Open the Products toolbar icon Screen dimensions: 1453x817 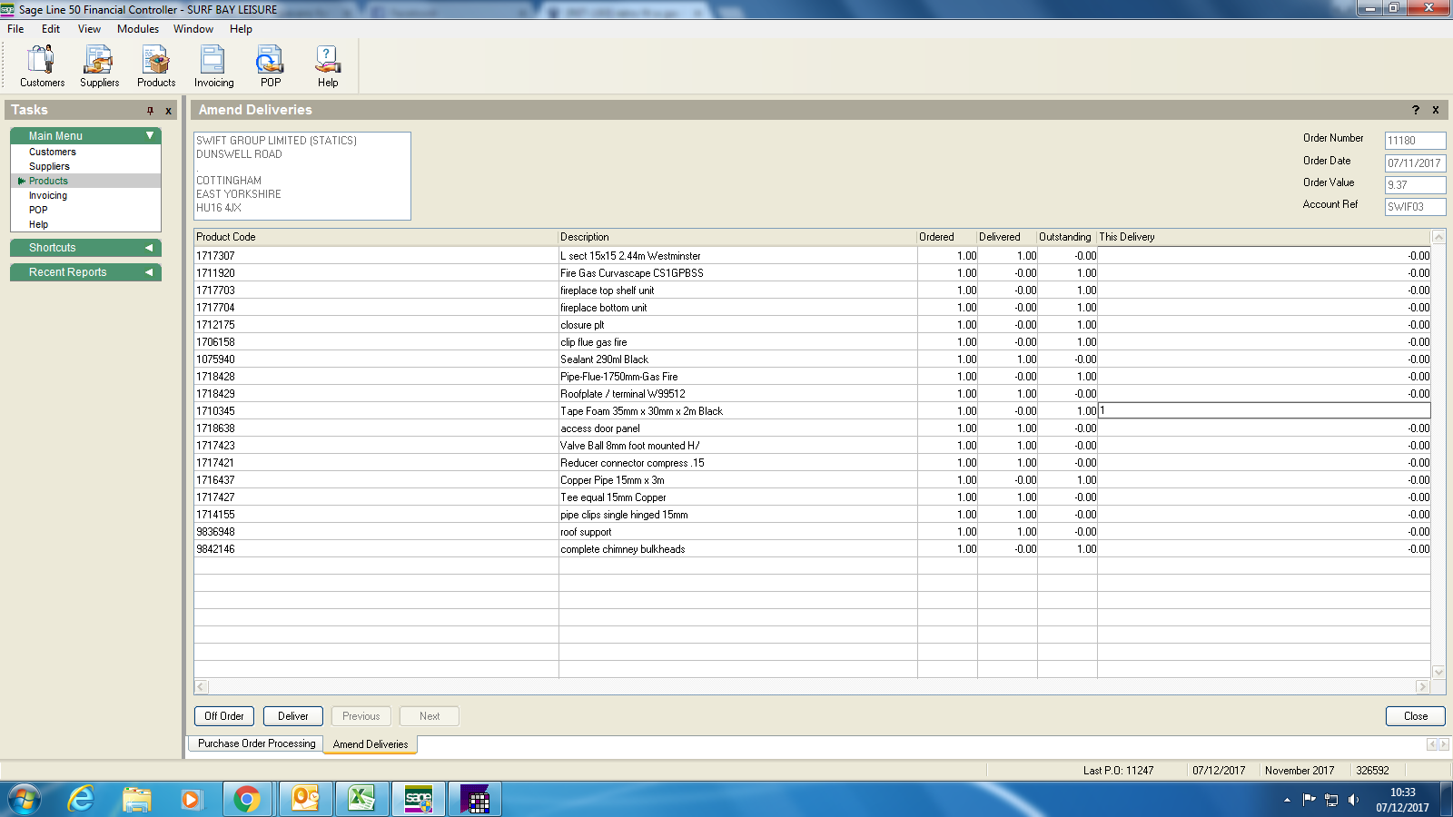tap(156, 66)
